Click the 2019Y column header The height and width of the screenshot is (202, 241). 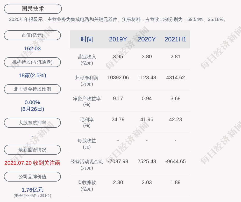[x=118, y=39]
